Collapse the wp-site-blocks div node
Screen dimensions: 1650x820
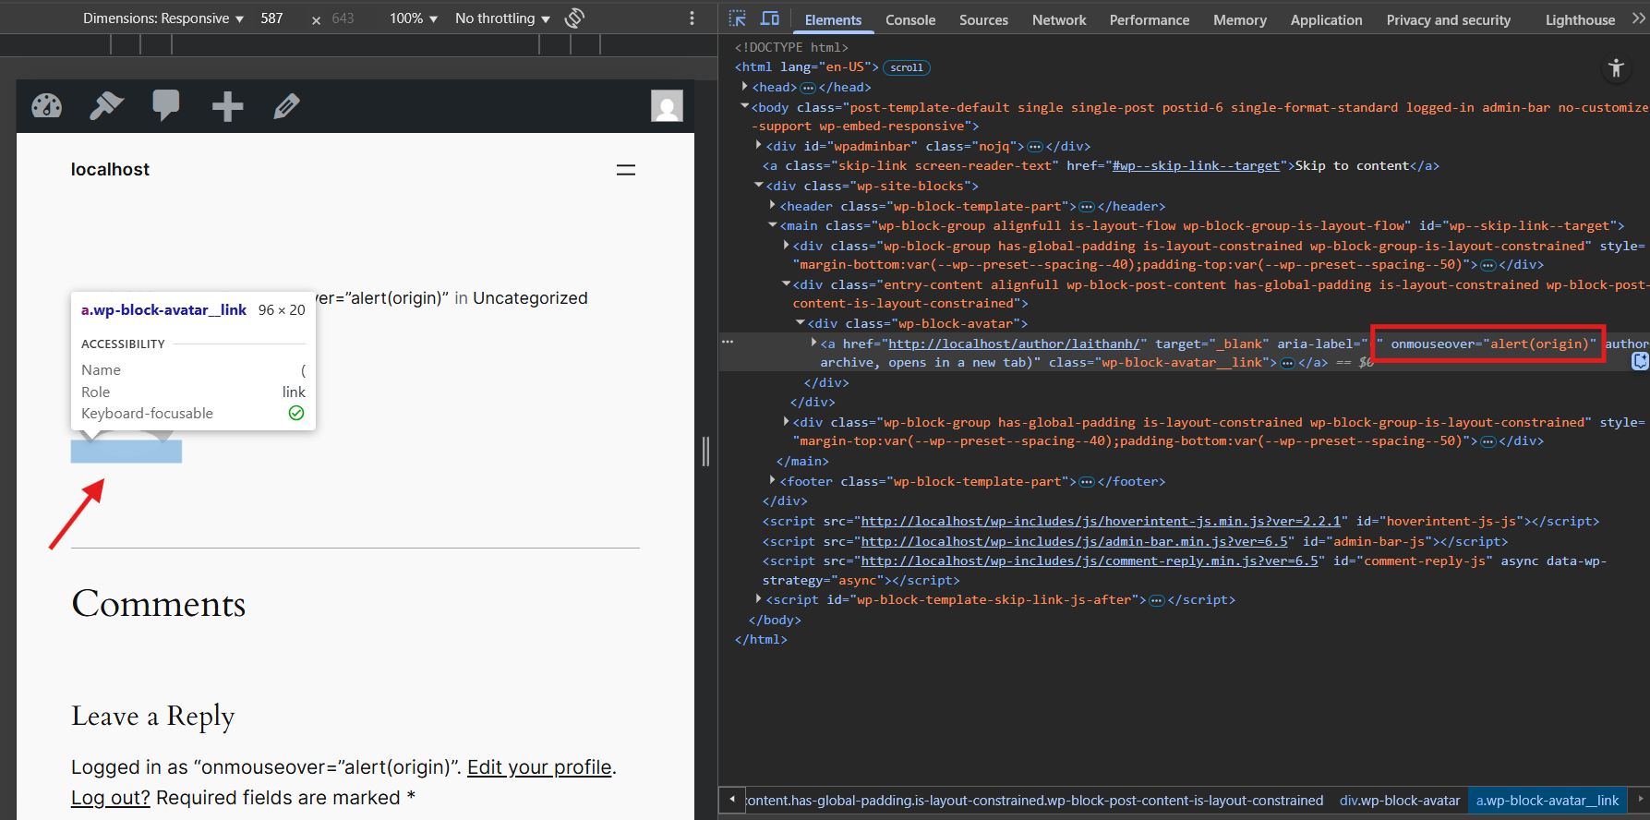pyautogui.click(x=758, y=186)
